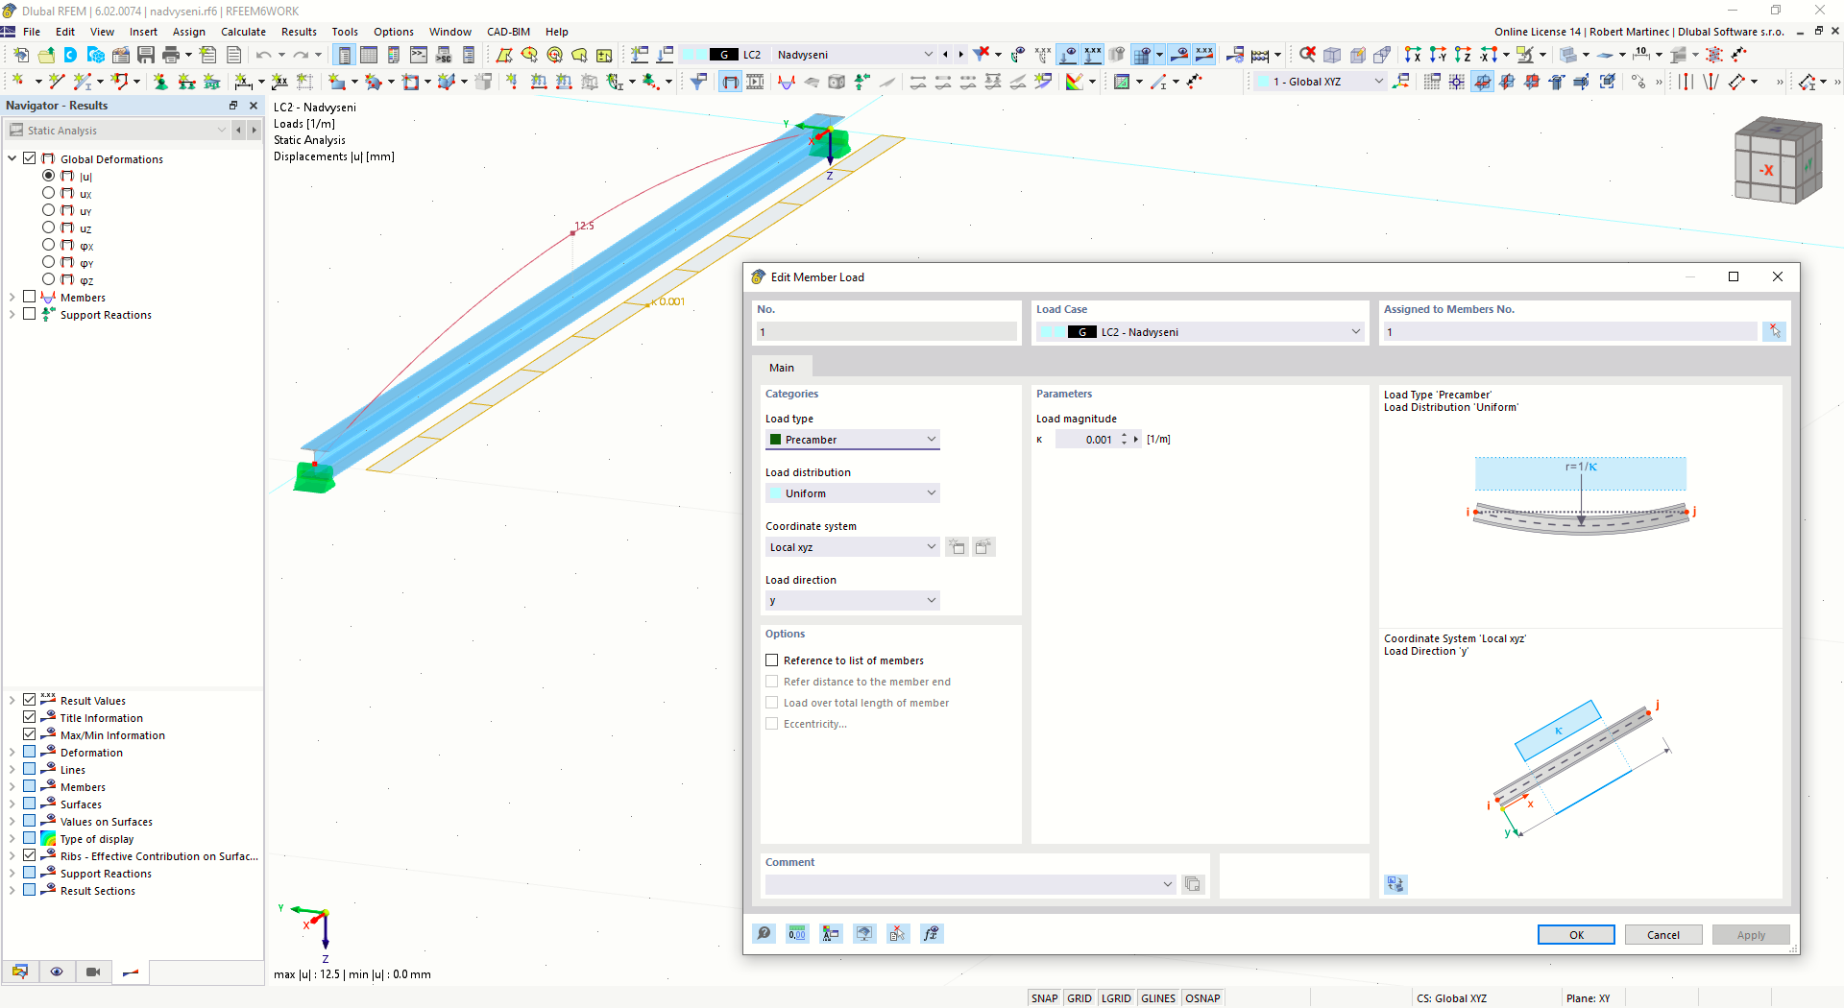Enable the Reference to list of members checkbox
The height and width of the screenshot is (1008, 1844).
(x=771, y=660)
